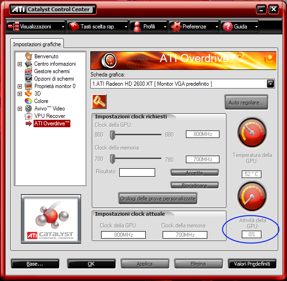Image resolution: width=287 pixels, height=281 pixels.
Task: Click the Opzioni di schermi icon
Action: 28,79
